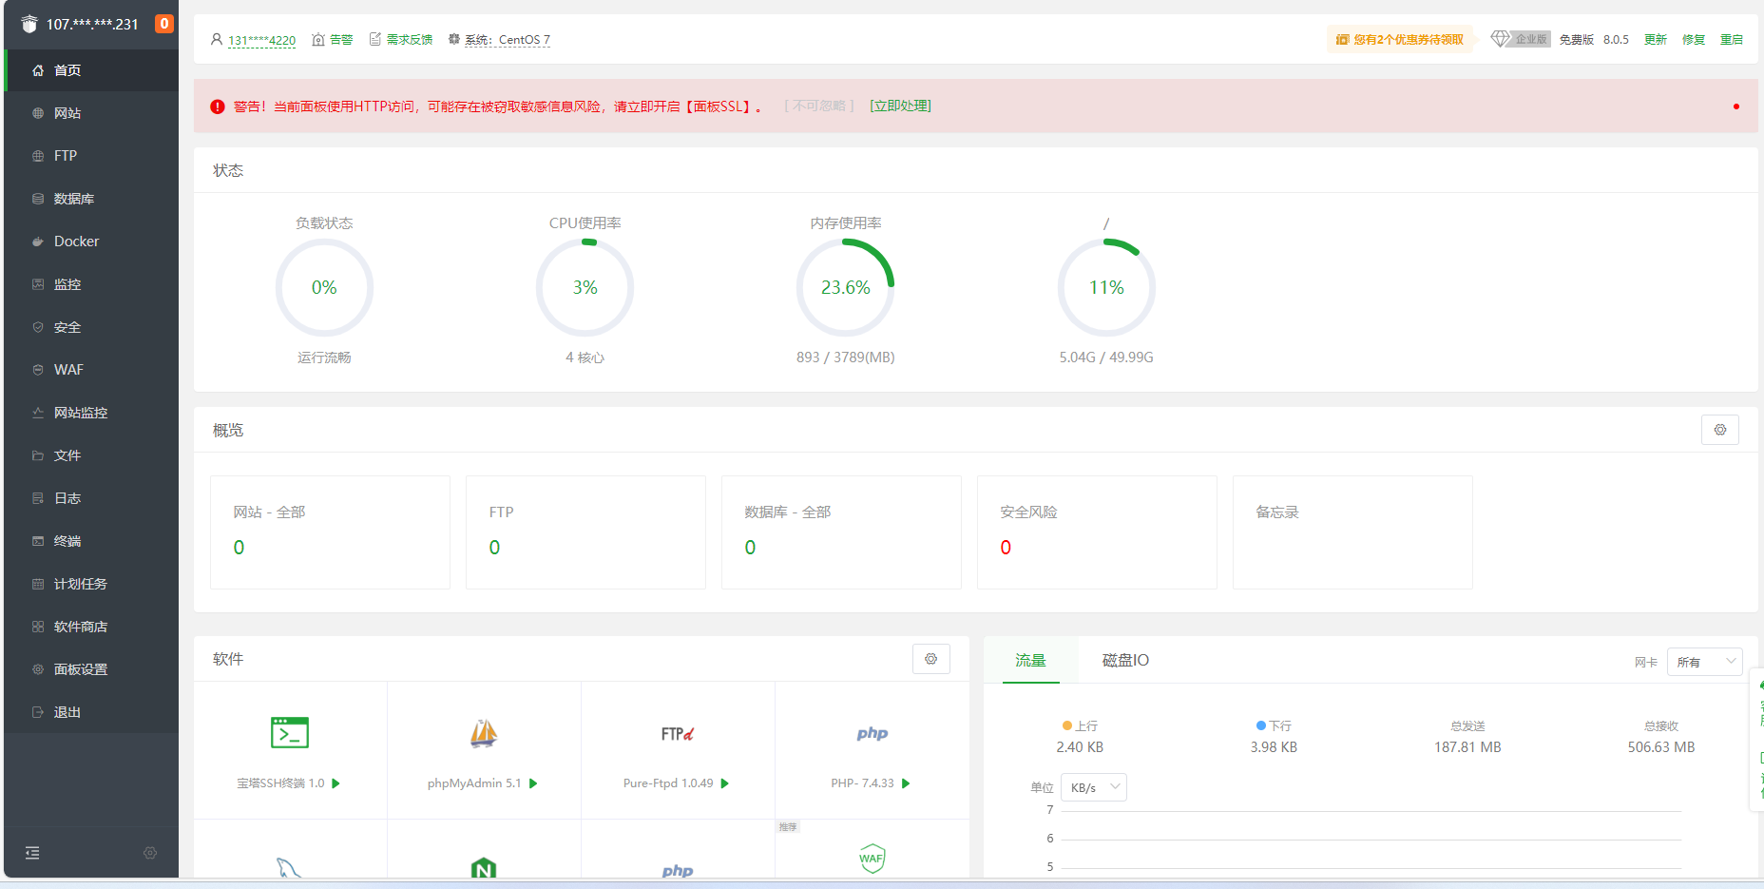Screen dimensions: 1764x889
Task: Open the 首页 home menu item
Action: coord(91,70)
